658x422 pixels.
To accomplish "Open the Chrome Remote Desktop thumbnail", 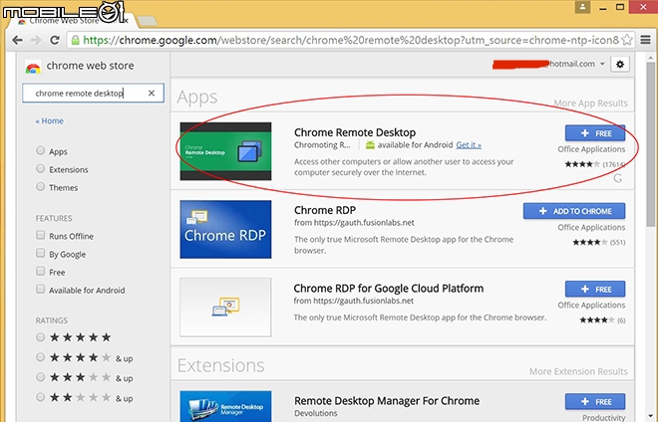I will click(225, 151).
